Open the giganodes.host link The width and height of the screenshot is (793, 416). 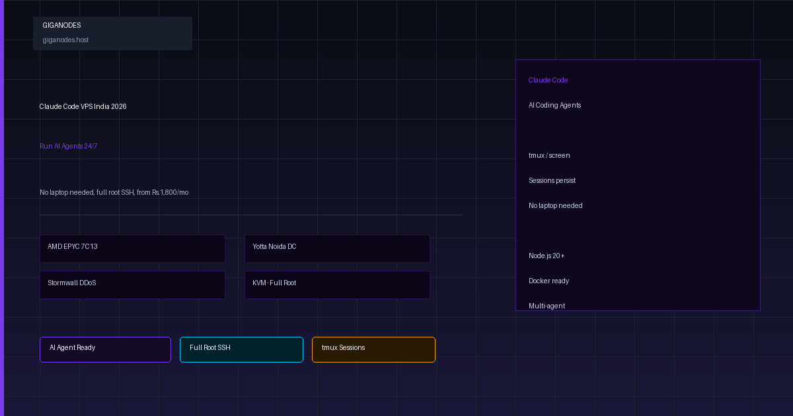pos(65,40)
